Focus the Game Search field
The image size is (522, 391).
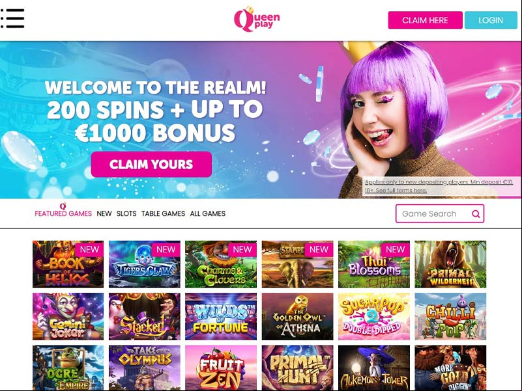pos(440,213)
